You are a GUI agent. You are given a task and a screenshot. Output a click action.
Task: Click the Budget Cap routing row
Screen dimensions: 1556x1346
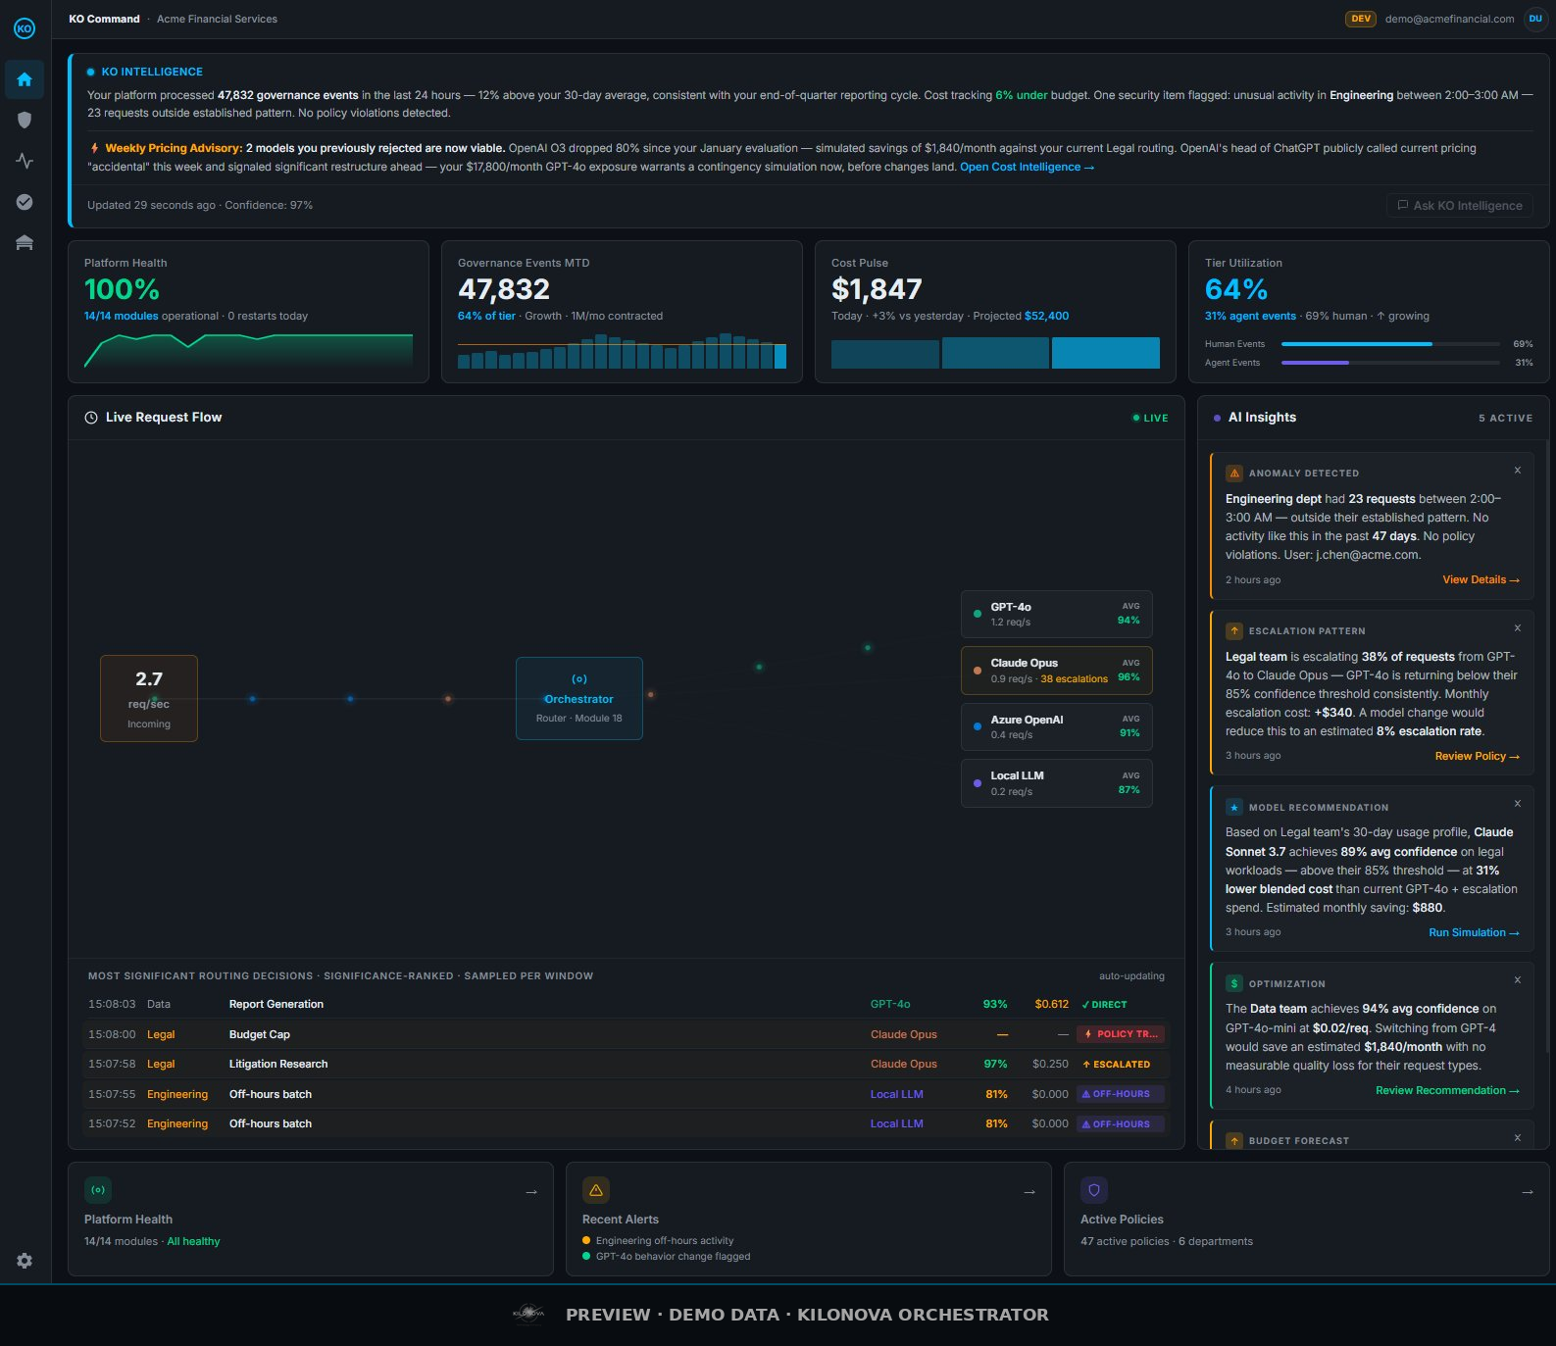[x=627, y=1034]
